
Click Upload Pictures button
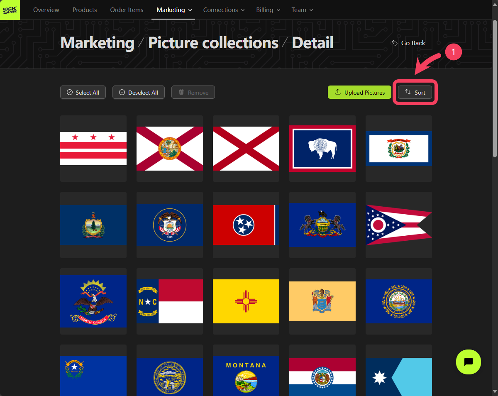click(x=359, y=92)
